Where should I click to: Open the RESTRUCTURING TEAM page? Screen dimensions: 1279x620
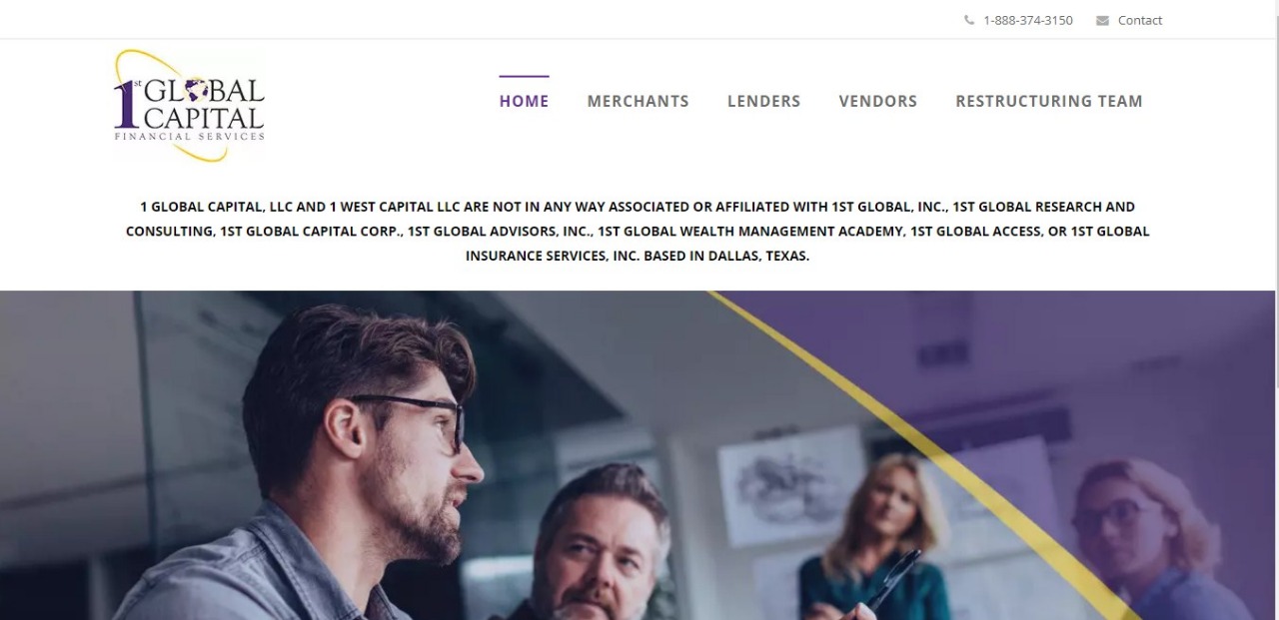1049,101
